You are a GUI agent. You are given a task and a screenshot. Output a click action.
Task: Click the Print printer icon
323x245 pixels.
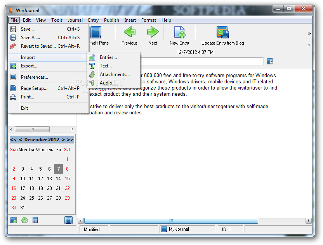[x=13, y=97]
